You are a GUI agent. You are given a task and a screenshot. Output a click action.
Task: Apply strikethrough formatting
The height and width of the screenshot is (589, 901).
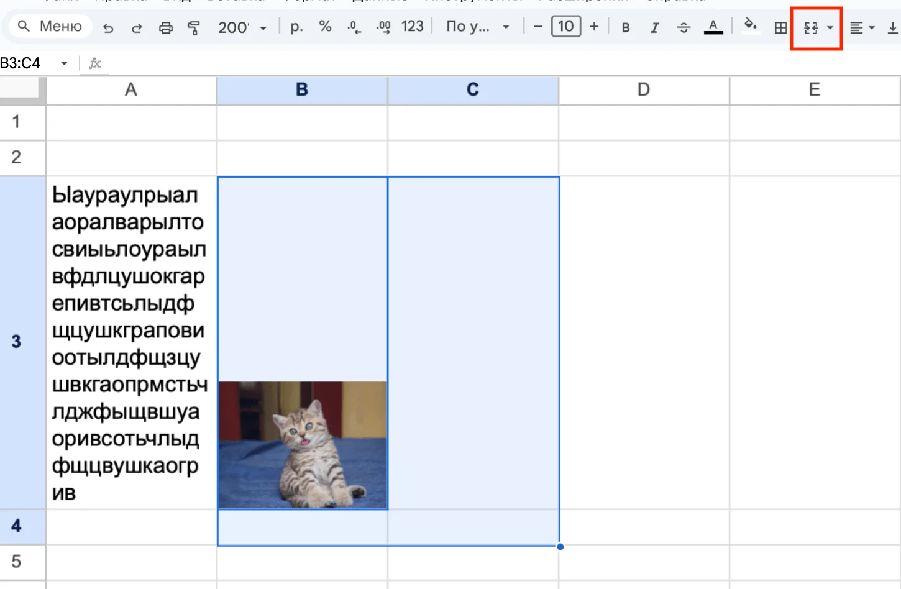pyautogui.click(x=684, y=27)
